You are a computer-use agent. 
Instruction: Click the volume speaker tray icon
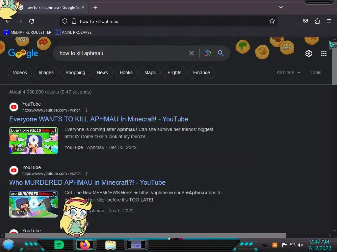[x=300, y=245]
